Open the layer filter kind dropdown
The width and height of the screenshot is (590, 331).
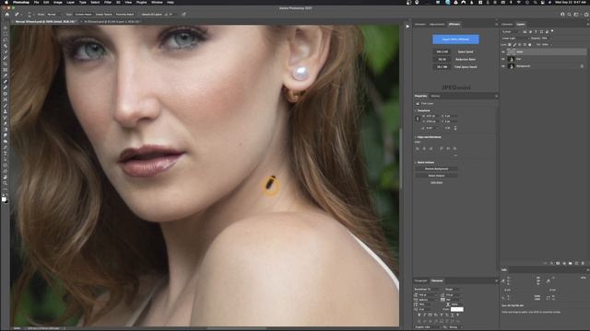click(x=511, y=32)
